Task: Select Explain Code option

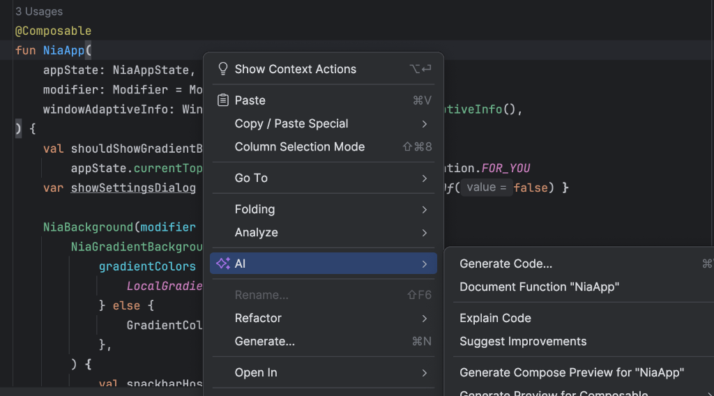Action: point(495,318)
